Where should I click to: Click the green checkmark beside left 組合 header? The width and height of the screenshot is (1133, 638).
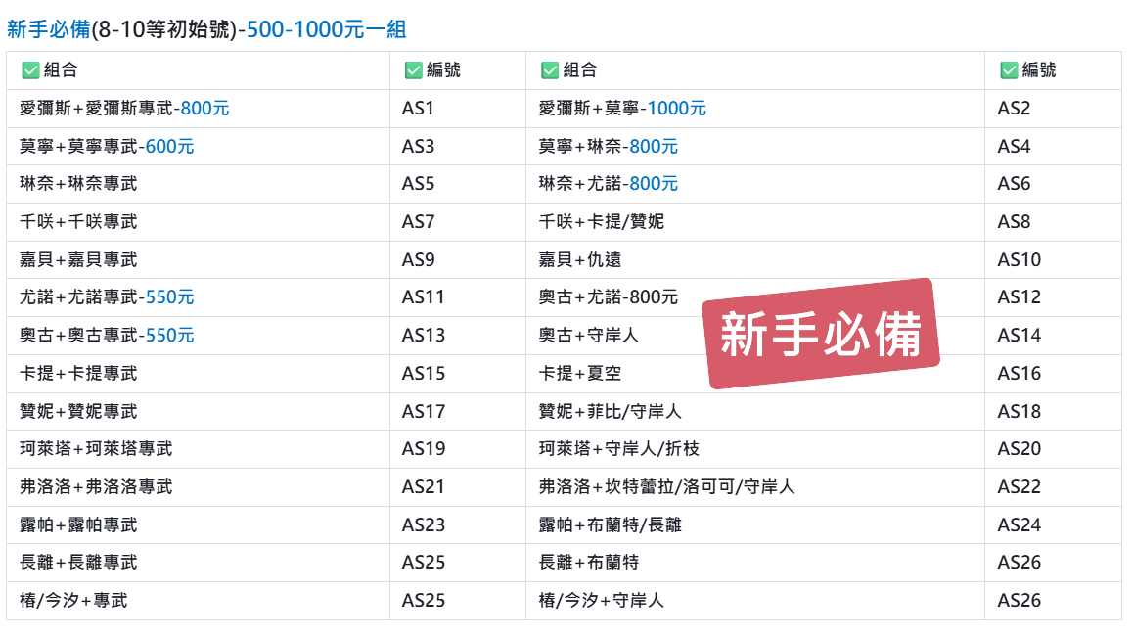30,70
